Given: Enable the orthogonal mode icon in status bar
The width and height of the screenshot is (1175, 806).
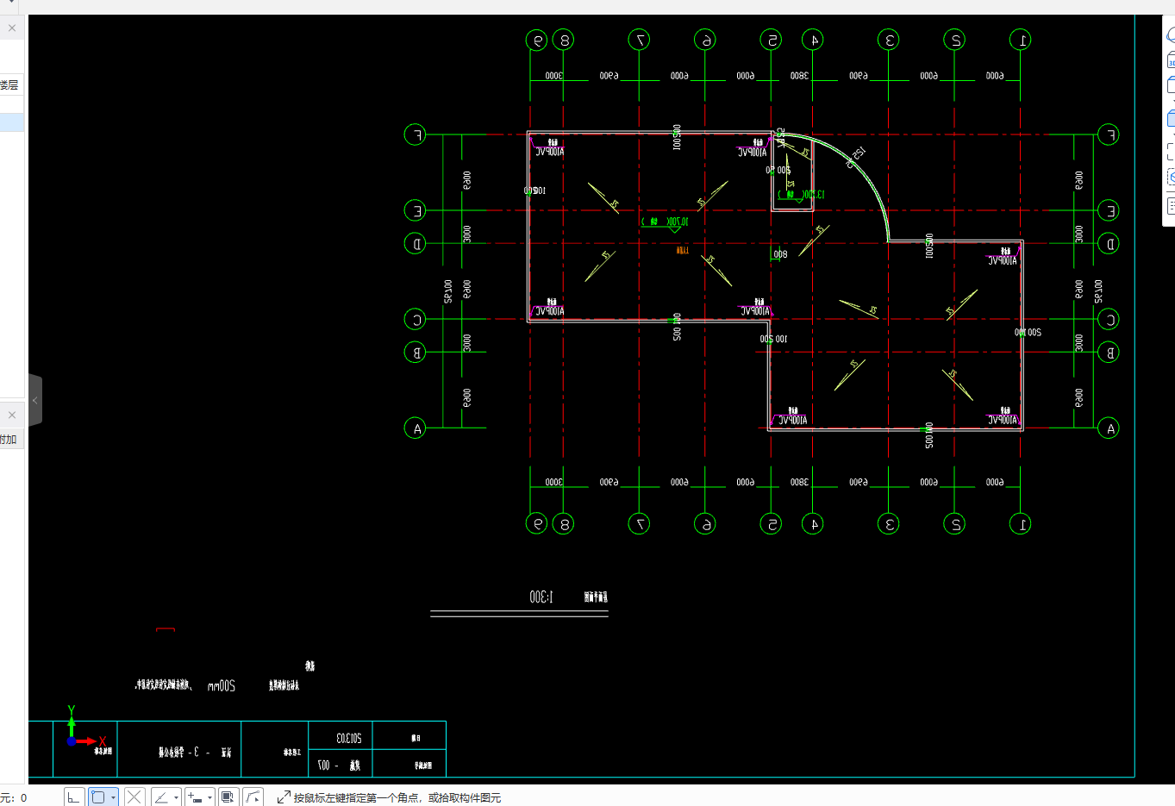Looking at the screenshot, I should 74,797.
